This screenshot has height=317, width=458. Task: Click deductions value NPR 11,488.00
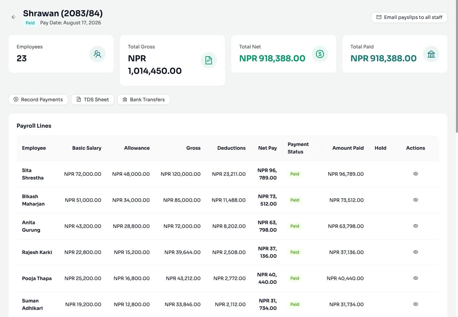tap(229, 200)
